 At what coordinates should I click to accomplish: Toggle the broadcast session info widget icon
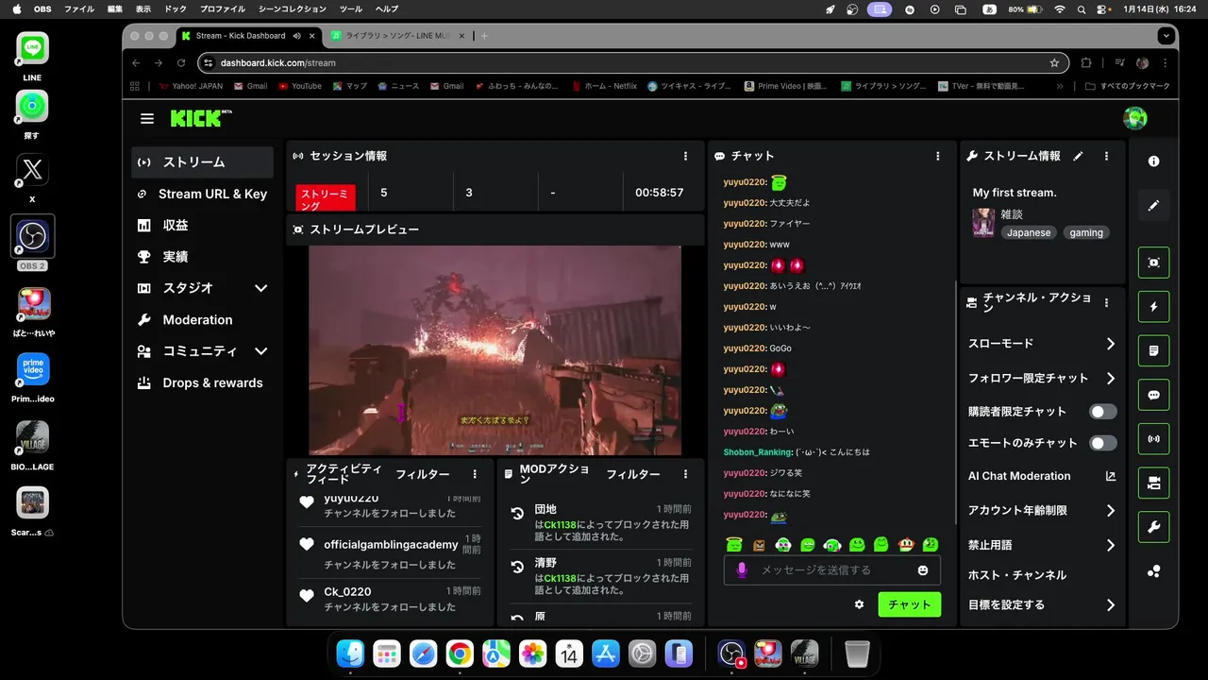click(1153, 438)
